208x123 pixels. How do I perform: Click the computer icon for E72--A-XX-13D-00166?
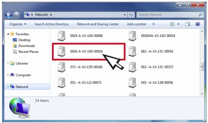pos(62,67)
